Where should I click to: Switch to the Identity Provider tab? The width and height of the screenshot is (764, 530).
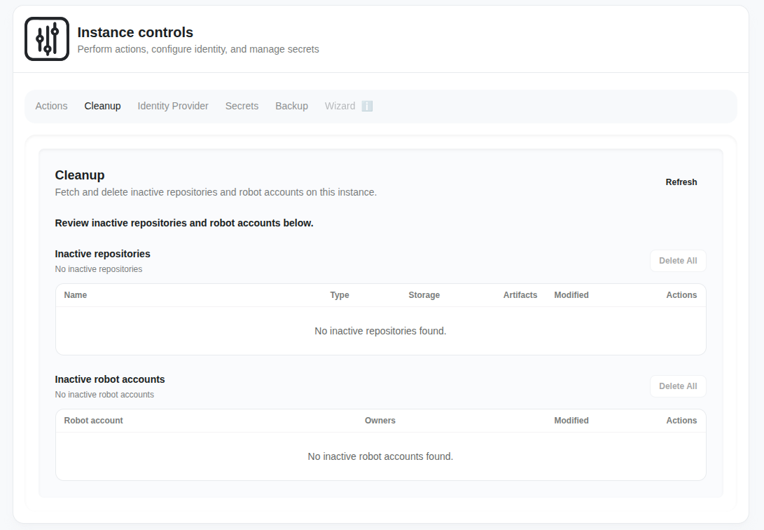click(x=173, y=107)
